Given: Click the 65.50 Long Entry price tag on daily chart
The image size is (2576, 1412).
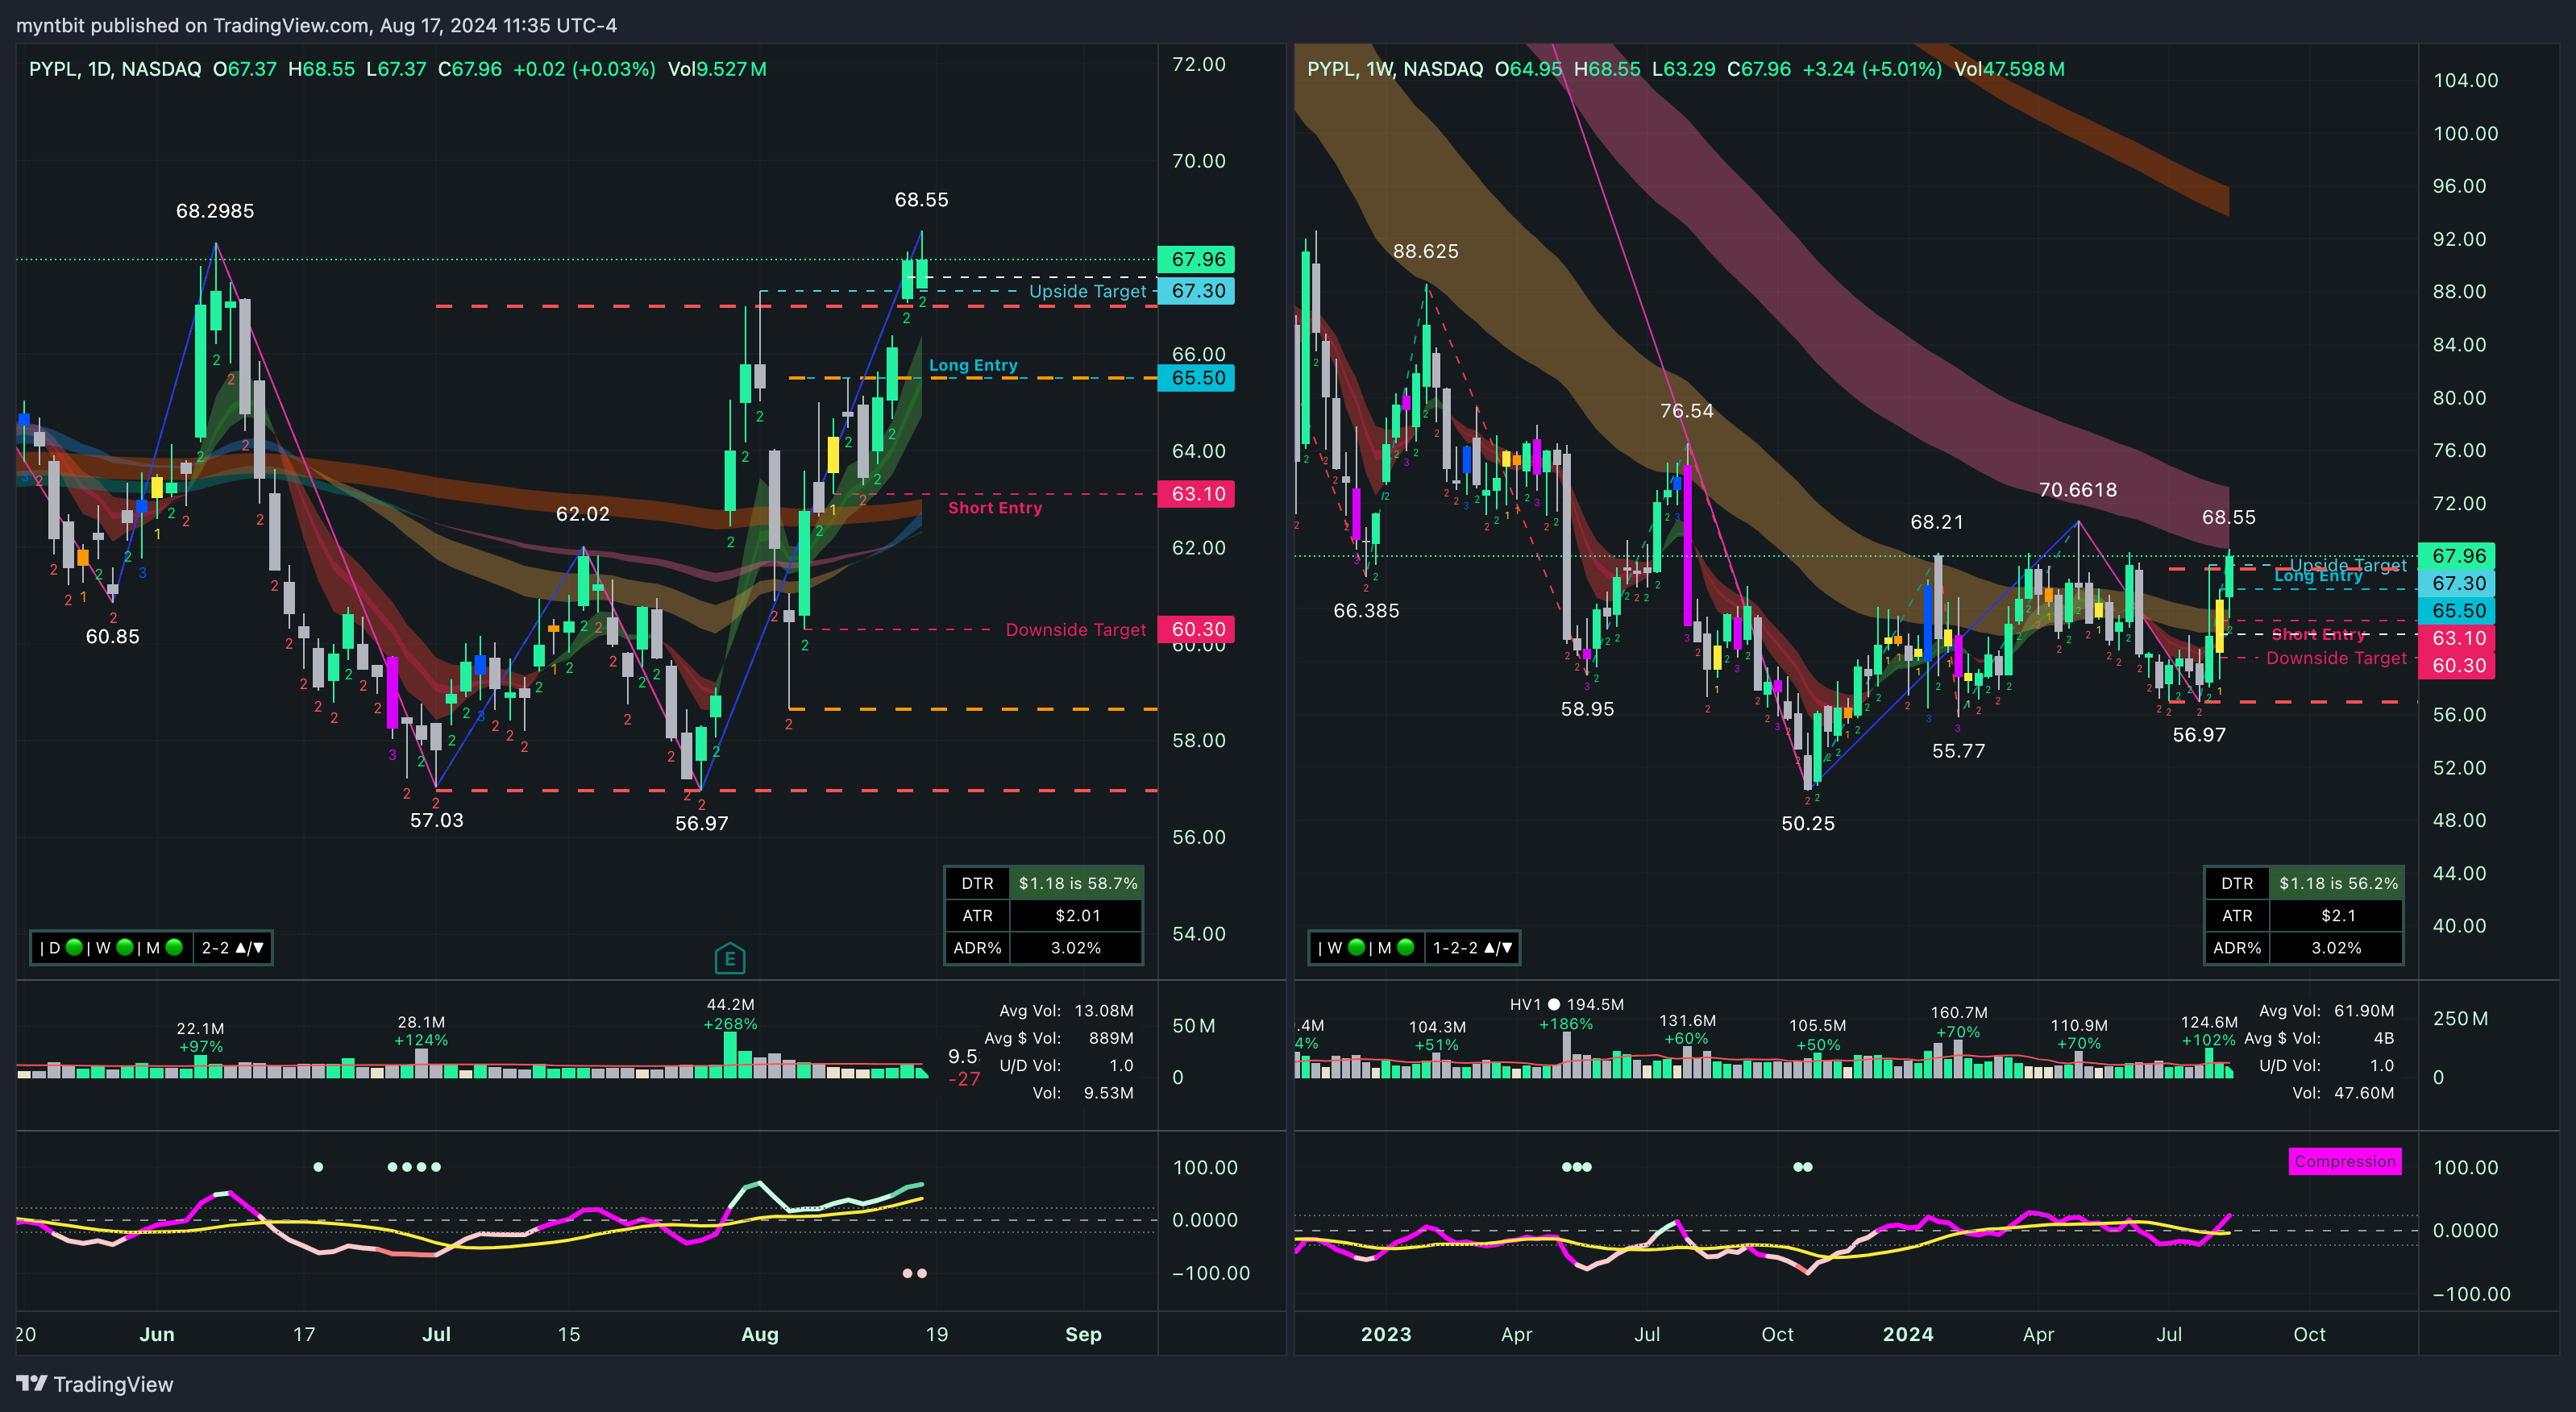Looking at the screenshot, I should coord(1196,378).
